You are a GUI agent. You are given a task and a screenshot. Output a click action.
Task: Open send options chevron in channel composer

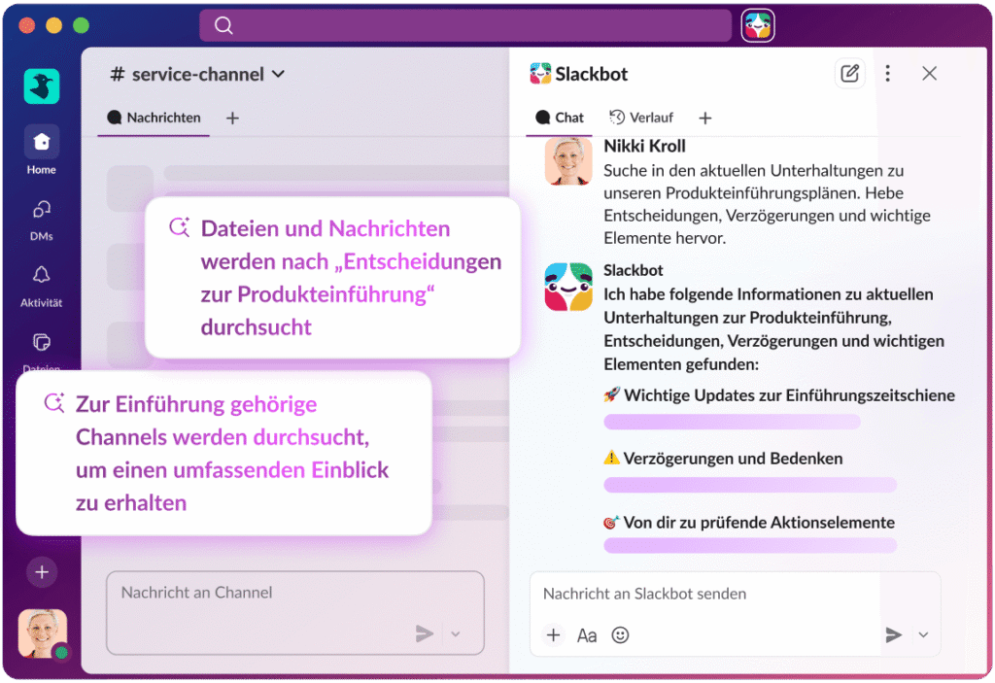click(x=456, y=633)
